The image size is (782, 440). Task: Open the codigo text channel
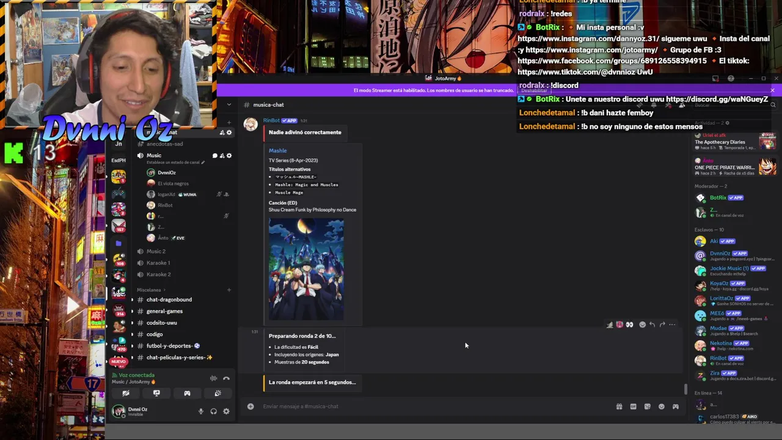155,334
